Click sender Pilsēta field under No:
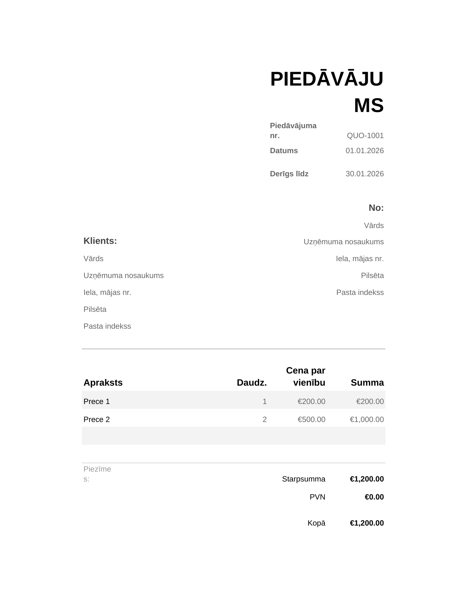Viewport: 468px width, 606px height. (372, 275)
